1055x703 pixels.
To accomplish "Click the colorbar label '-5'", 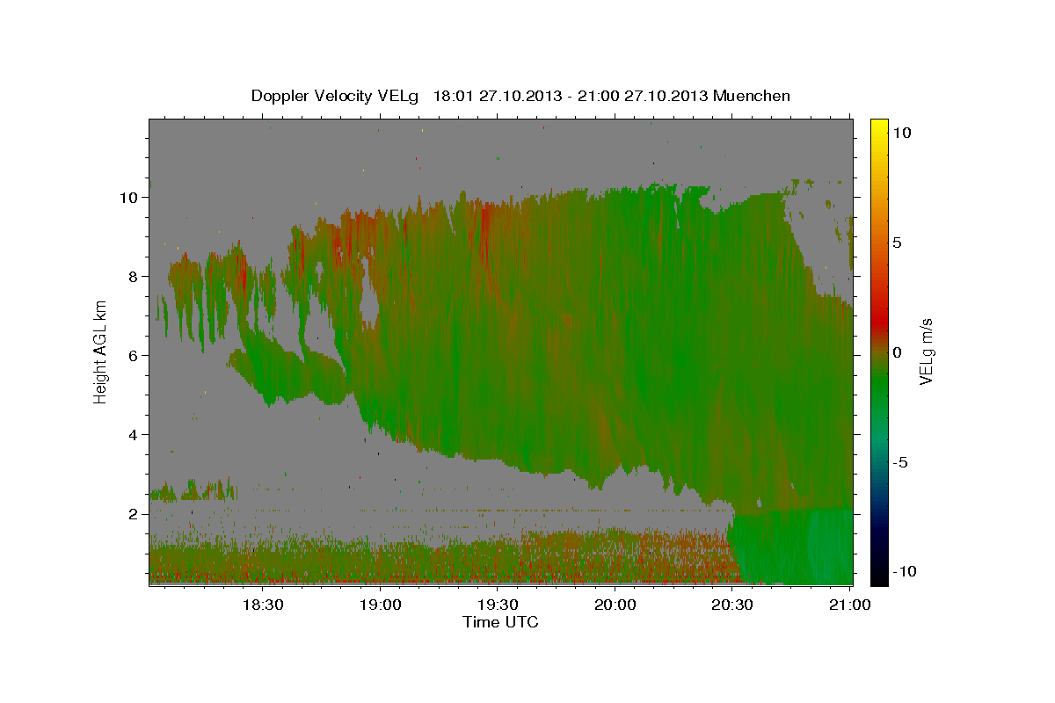I will (901, 461).
